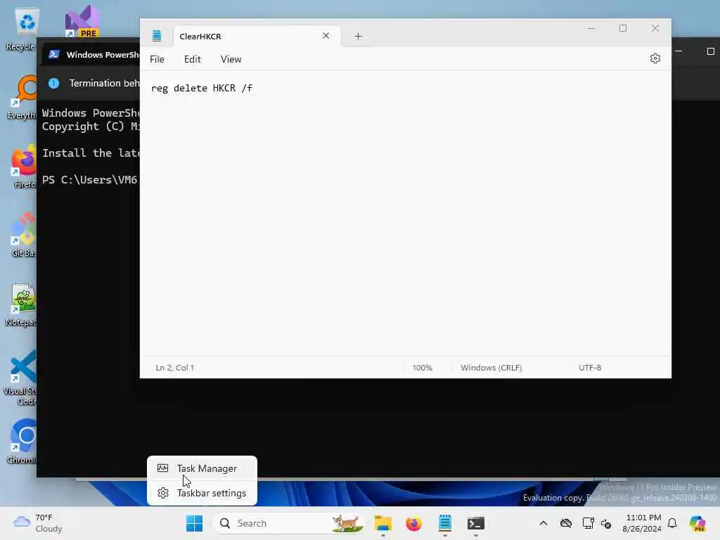Switch to Notepad via taskbar icon
Viewport: 720px width, 540px height.
click(x=445, y=523)
